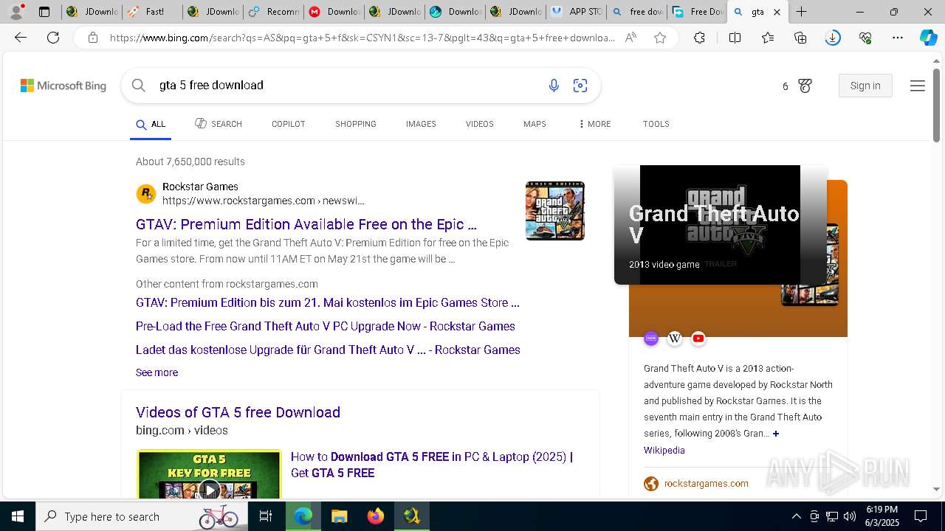The width and height of the screenshot is (945, 531).
Task: Expand description with plus sign
Action: (776, 434)
